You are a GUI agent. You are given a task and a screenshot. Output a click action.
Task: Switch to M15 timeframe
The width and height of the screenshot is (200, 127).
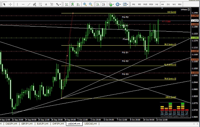coord(145,4)
